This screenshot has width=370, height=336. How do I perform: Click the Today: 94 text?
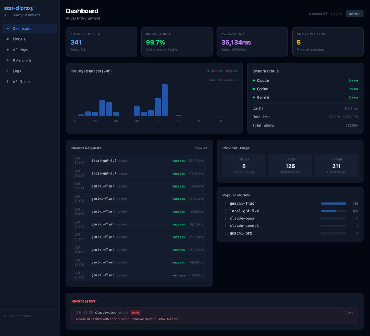pyautogui.click(x=78, y=50)
